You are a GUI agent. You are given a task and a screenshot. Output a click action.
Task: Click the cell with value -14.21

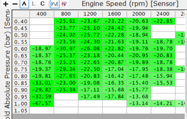163,104
